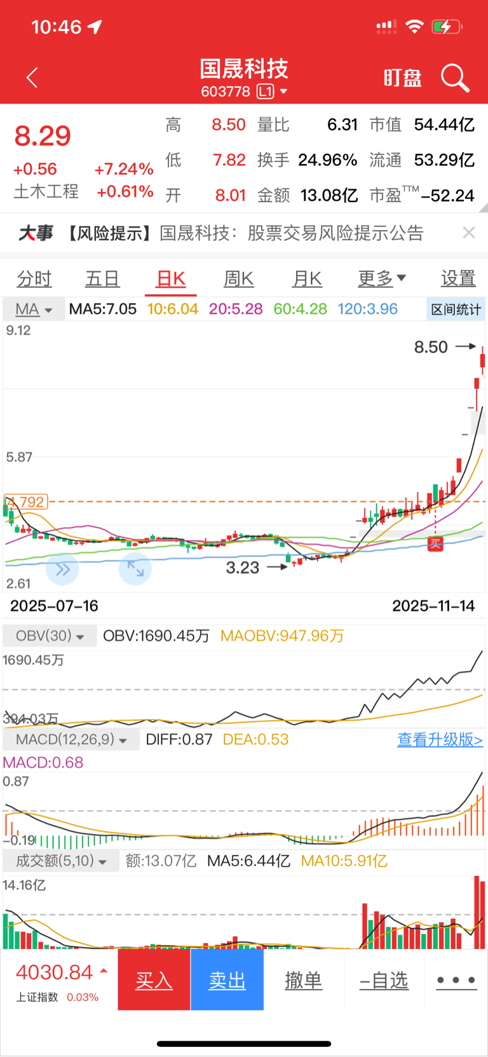Screen dimensions: 488x1057
Task: Tap the MAOBV:947.96万 value
Action: [x=282, y=636]
